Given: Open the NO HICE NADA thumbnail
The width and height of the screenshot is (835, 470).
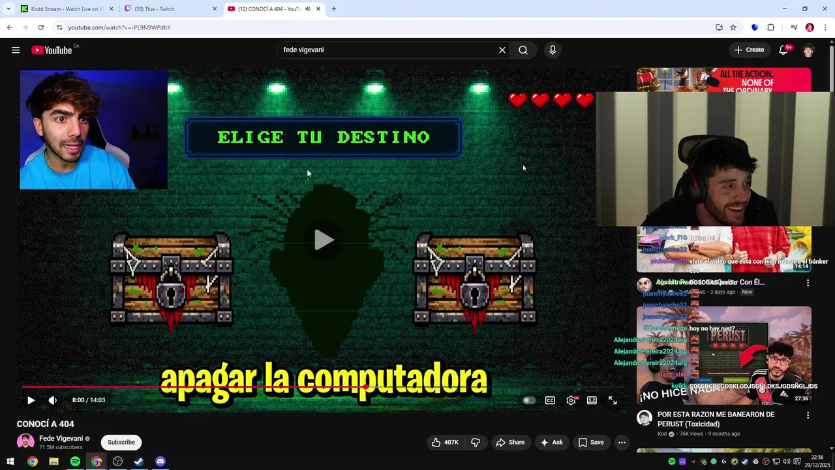Looking at the screenshot, I should click(724, 356).
